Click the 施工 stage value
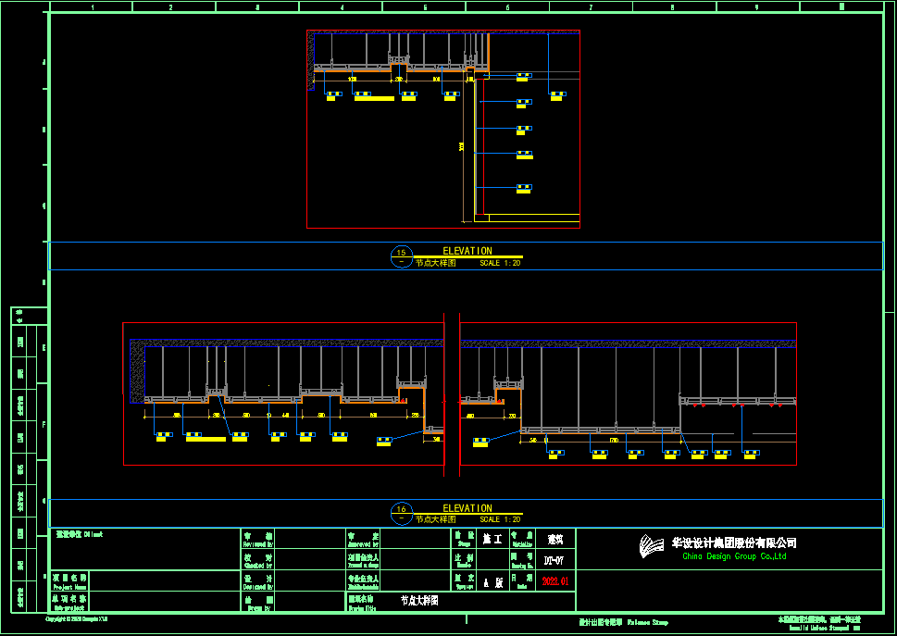 [492, 539]
